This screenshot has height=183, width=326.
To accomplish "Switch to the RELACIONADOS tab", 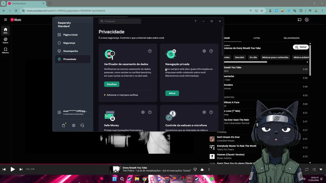I will pos(291,38).
